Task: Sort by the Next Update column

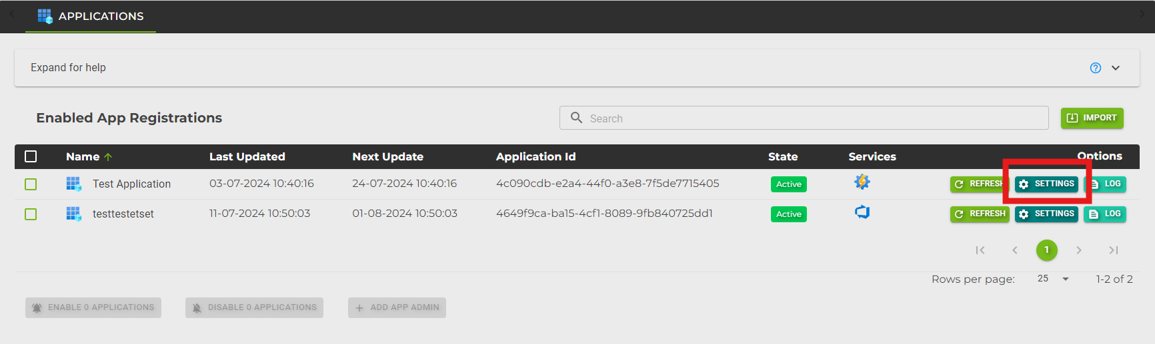Action: [x=387, y=156]
